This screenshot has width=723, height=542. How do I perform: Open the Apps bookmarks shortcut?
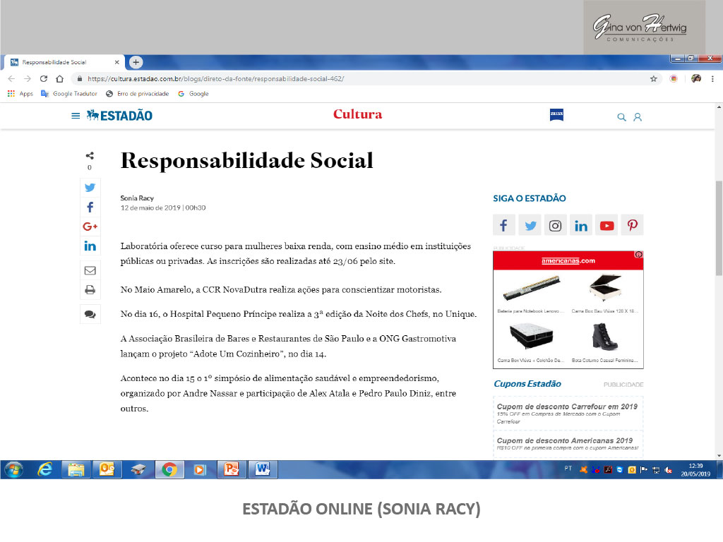click(20, 94)
